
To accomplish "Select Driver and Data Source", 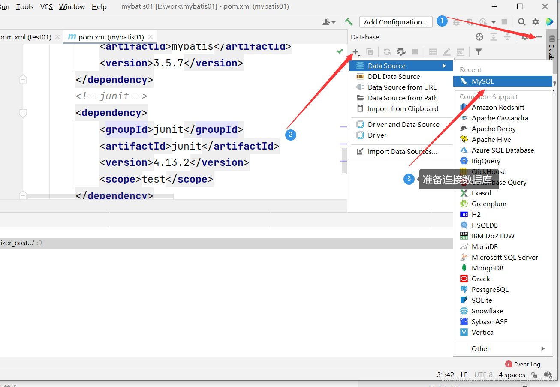I will 401,124.
